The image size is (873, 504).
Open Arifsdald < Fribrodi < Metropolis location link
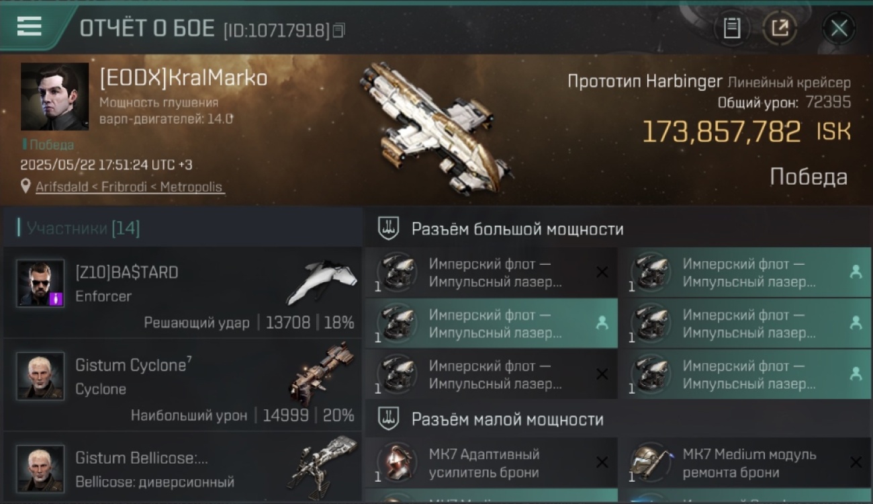pyautogui.click(x=129, y=187)
